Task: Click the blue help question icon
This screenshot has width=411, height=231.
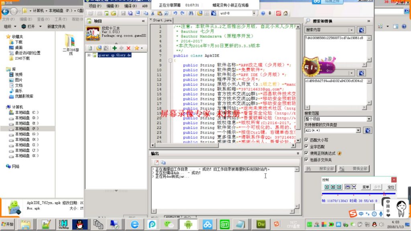Action: (263, 13)
